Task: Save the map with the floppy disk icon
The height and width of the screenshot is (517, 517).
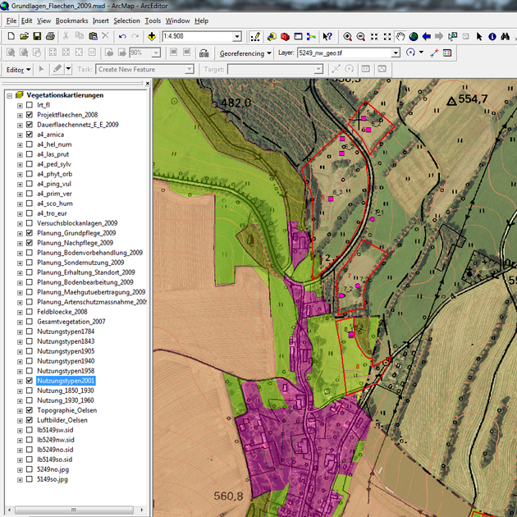Action: 37,36
